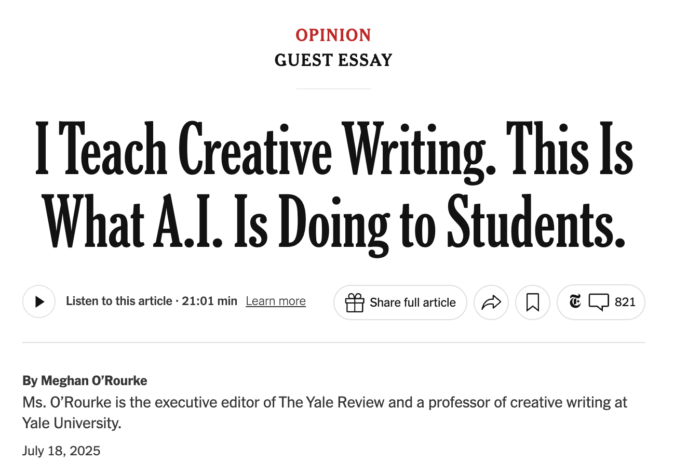Viewport: 674px width, 474px height.
Task: Open author Meghan O'Rourke's byline
Action: 94,381
